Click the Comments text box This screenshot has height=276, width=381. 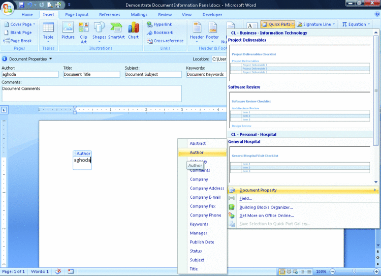[x=91, y=94]
